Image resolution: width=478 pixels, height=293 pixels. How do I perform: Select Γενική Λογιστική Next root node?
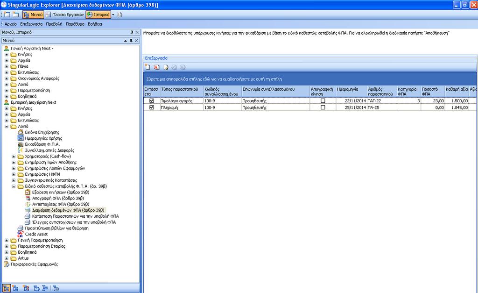pos(32,48)
